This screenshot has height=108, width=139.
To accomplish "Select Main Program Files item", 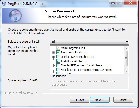I will 73,48.
